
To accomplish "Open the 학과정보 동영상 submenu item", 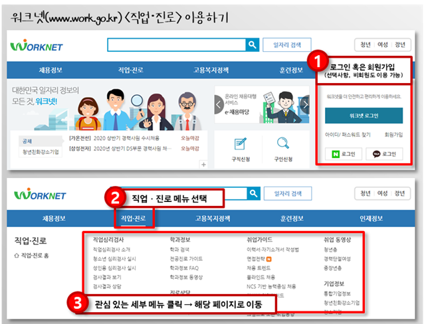I will 186,277.
